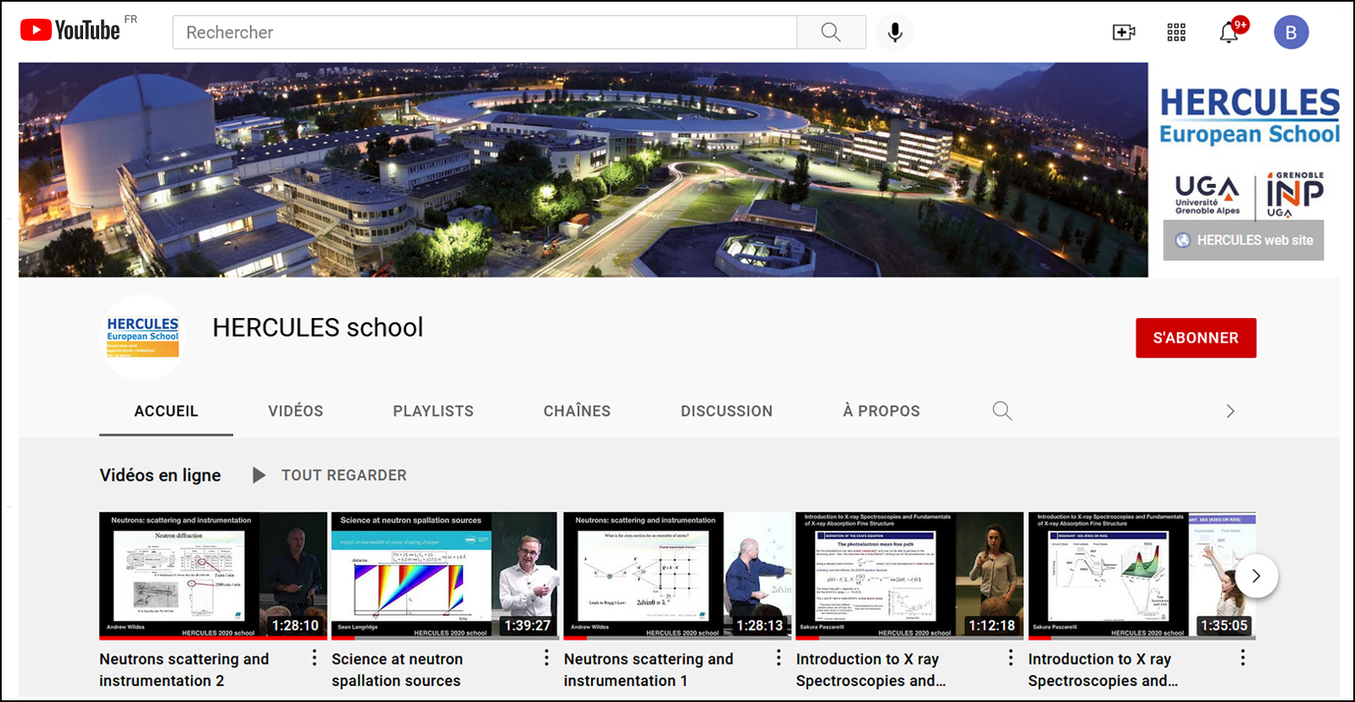The height and width of the screenshot is (702, 1355).
Task: Click TOUT REGARDER play all link
Action: 344,476
